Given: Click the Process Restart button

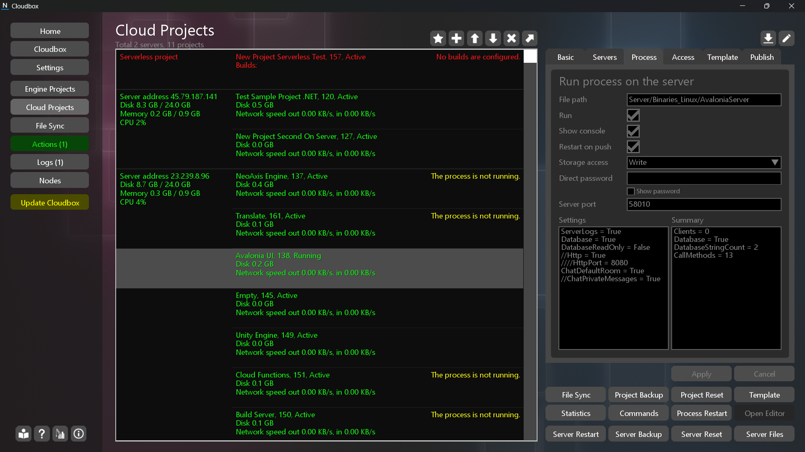Looking at the screenshot, I should [701, 413].
